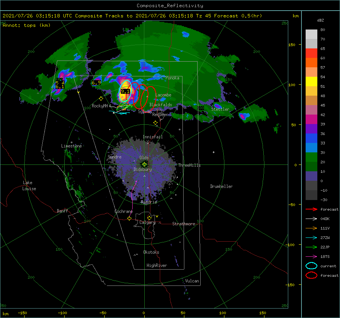This screenshot has width=340, height=318.
Task: Click the Limestone label
Action: (71, 146)
